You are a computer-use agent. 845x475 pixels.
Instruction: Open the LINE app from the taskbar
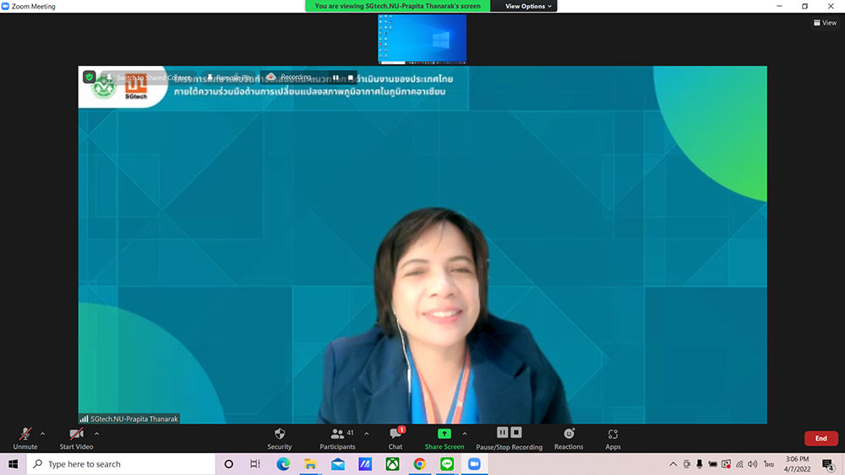(447, 464)
